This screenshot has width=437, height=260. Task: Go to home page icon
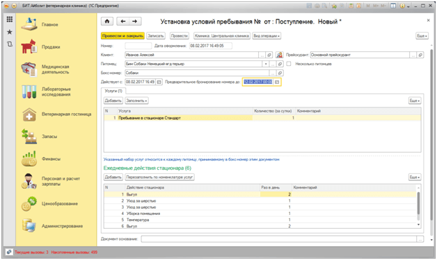(x=107, y=21)
